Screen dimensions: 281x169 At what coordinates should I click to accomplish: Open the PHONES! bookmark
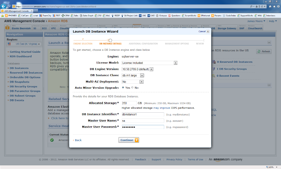coord(11,16)
